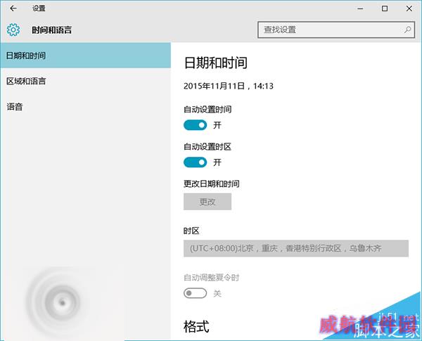Screen dimensions: 422x341
Task: Click the search magnifier icon
Action: click(407, 30)
